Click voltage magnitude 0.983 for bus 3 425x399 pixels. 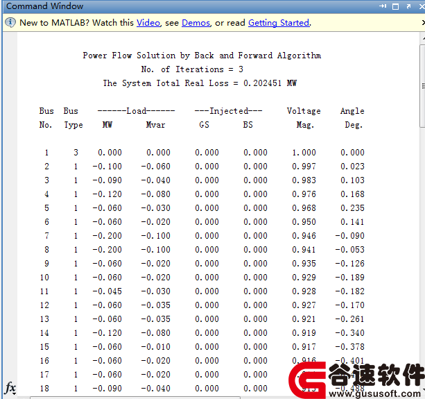pyautogui.click(x=304, y=180)
